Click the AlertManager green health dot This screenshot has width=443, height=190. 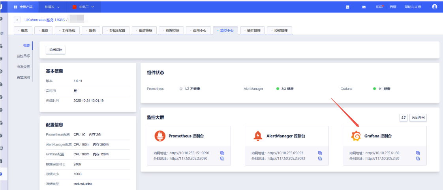(278, 89)
